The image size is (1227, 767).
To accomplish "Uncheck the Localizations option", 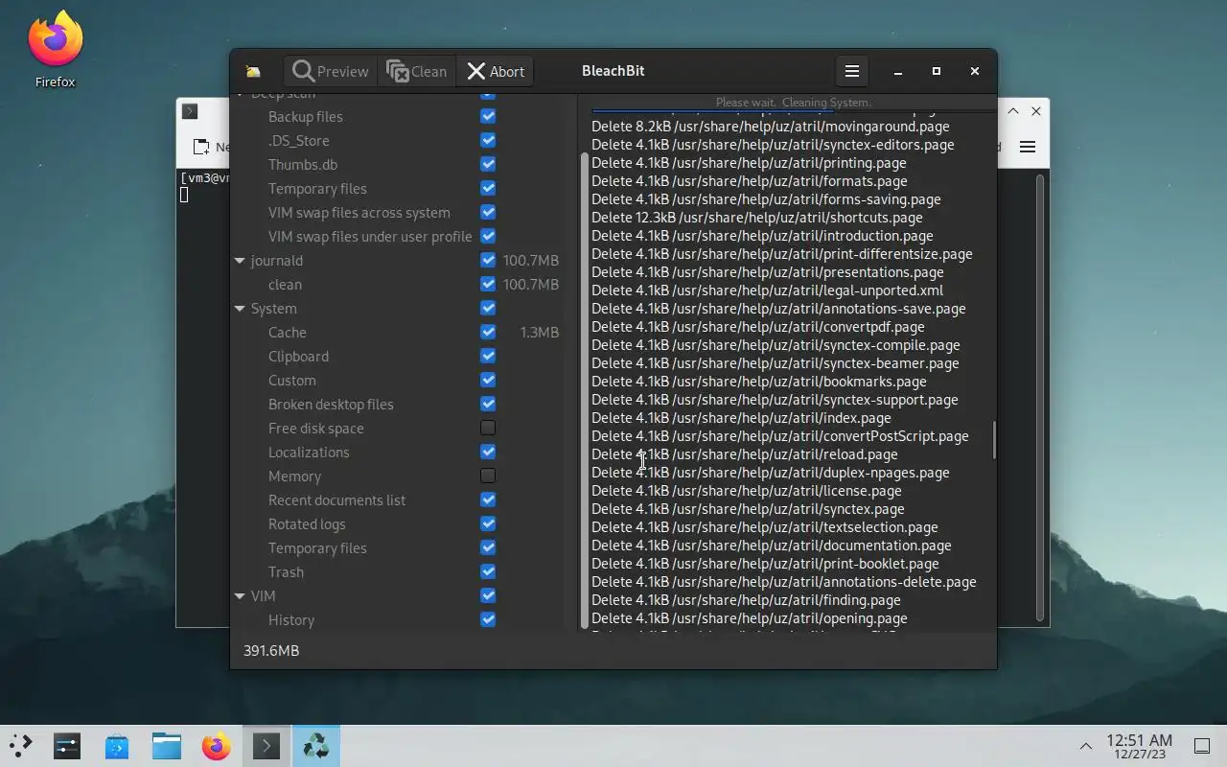I will click(488, 452).
